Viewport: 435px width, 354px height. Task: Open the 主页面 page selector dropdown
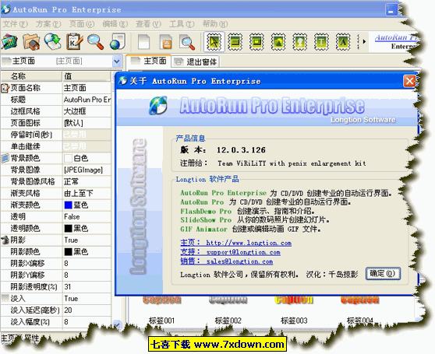[x=117, y=61]
